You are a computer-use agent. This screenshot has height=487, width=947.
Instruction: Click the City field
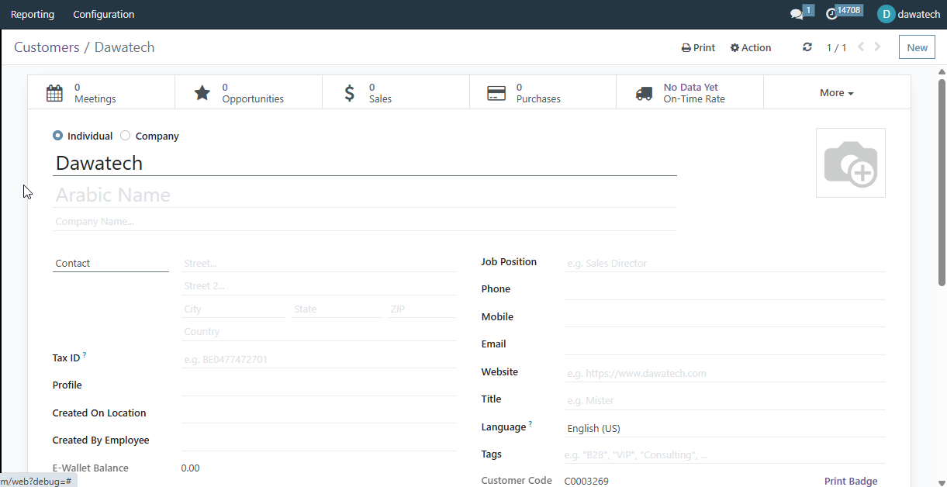[233, 309]
